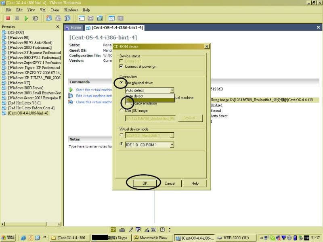Open the View menu

coord(31,10)
